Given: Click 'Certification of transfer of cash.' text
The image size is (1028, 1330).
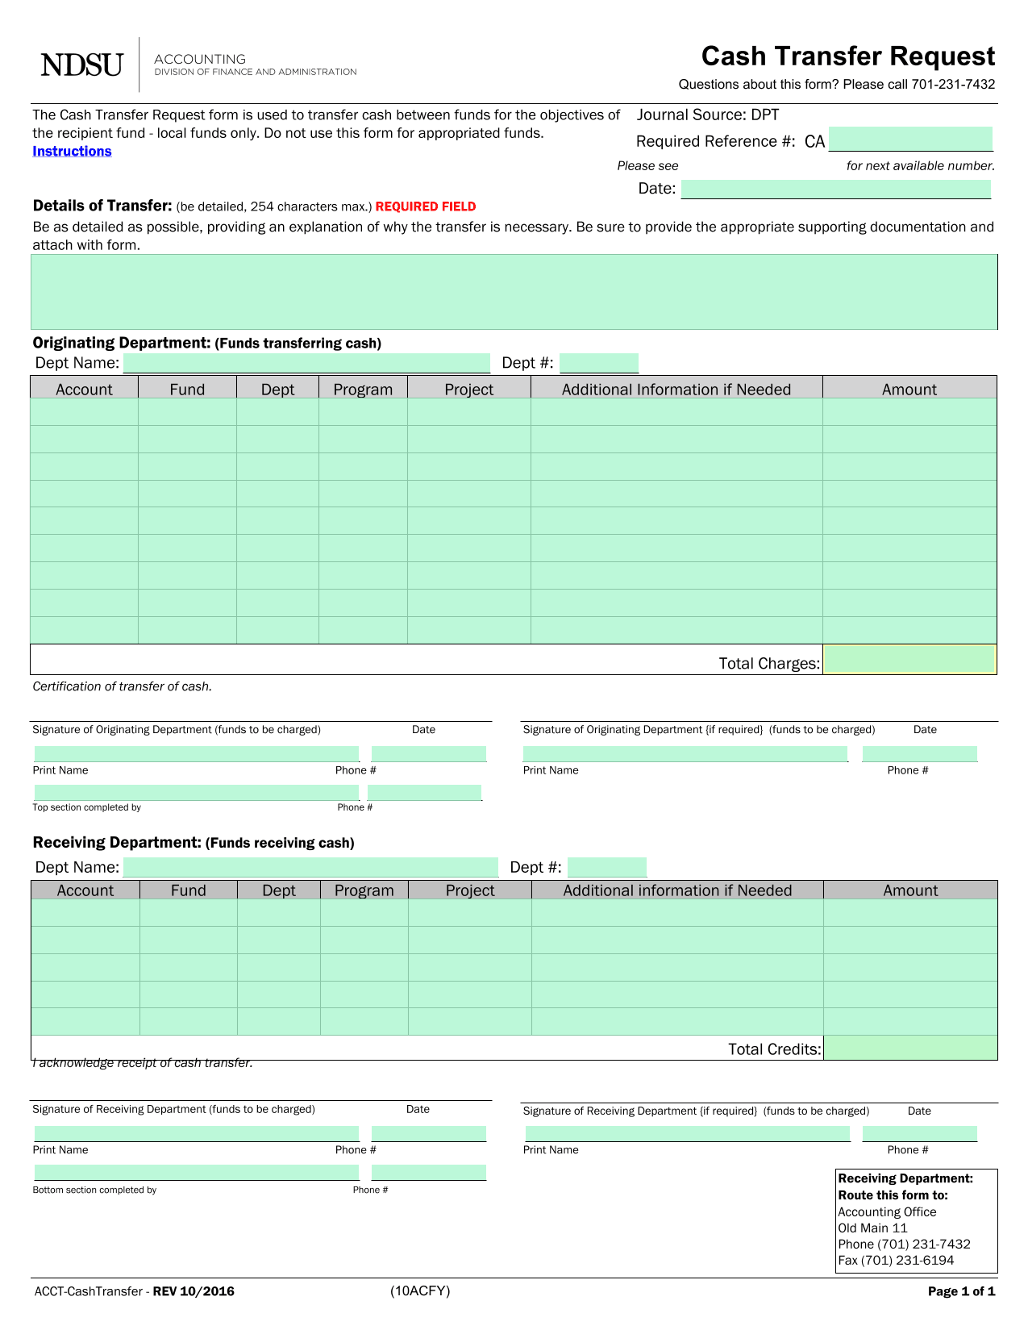Looking at the screenshot, I should (x=122, y=686).
